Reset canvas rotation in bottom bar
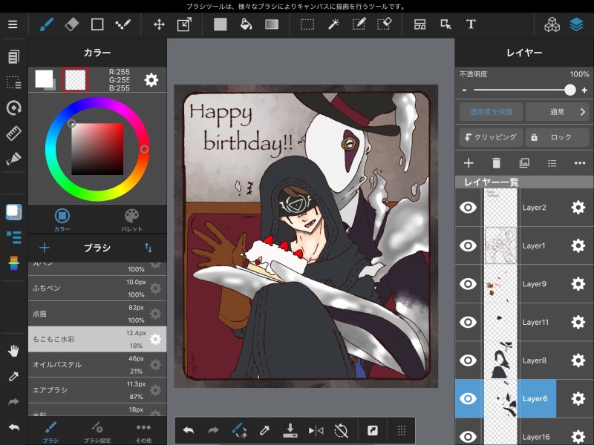The width and height of the screenshot is (594, 445). (x=341, y=430)
